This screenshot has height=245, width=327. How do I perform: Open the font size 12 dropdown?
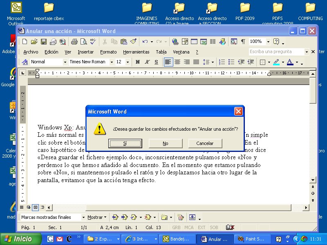pos(128,62)
